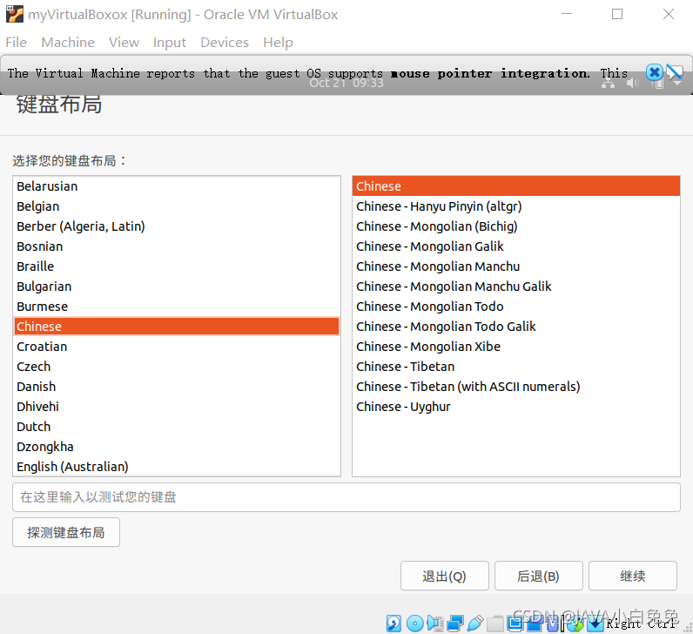
Task: Click the hard disk activity icon in status bar
Action: tap(394, 624)
